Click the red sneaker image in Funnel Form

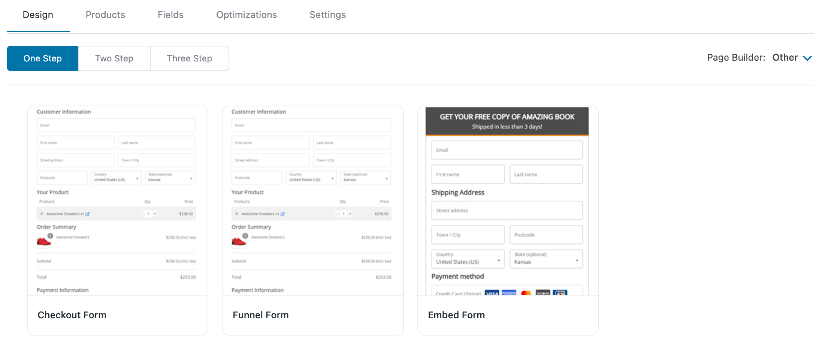pyautogui.click(x=239, y=242)
